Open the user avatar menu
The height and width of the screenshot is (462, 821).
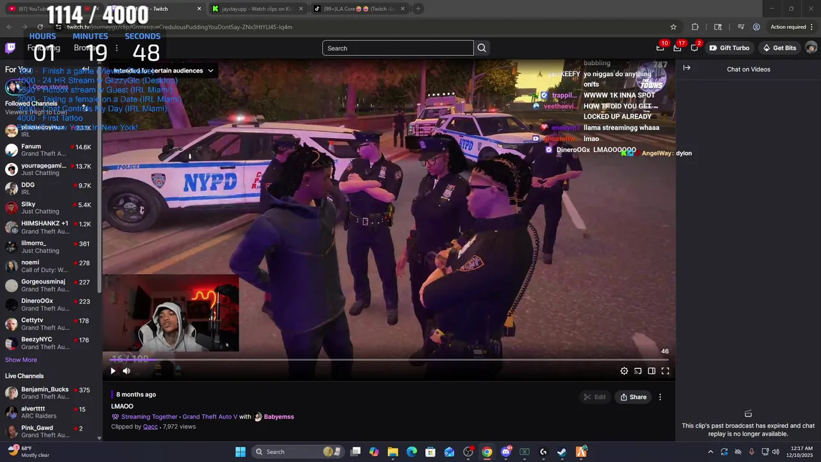tap(811, 48)
